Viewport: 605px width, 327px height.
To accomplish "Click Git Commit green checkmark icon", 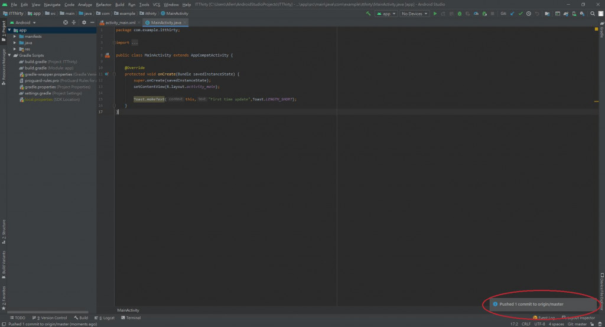I will pyautogui.click(x=521, y=14).
